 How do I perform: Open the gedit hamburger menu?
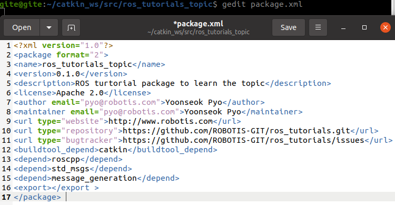pos(318,27)
